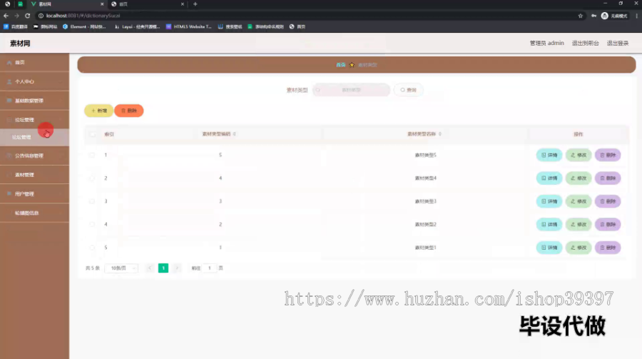Click the 素材类型 search input field
This screenshot has height=359, width=642.
351,90
